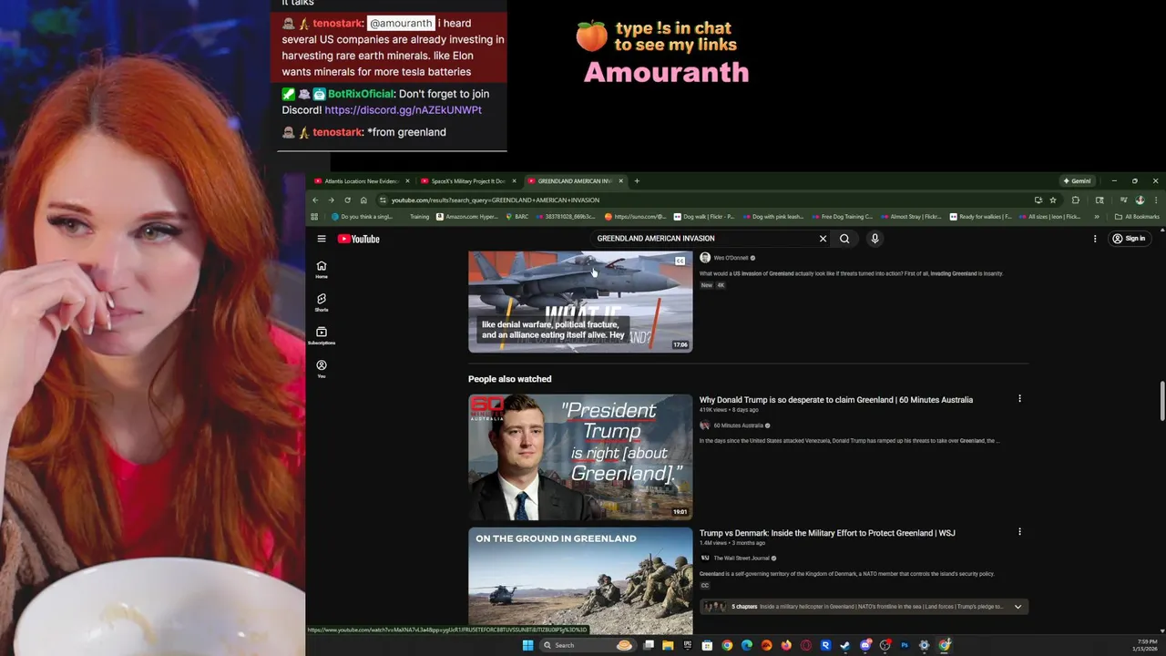Open Photoshop from taskbar
The width and height of the screenshot is (1166, 656).
(905, 645)
